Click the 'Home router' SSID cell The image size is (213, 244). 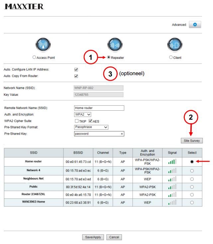[x=34, y=162]
